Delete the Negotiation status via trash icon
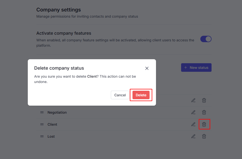The width and height of the screenshot is (242, 159). point(204,112)
